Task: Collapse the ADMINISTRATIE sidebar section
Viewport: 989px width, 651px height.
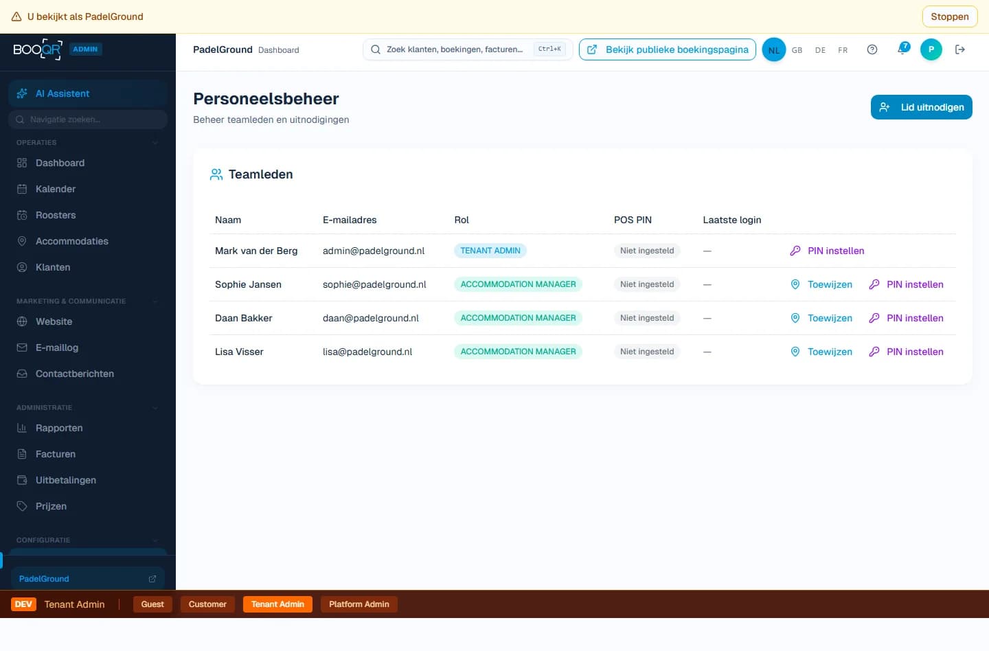Action: coord(155,407)
